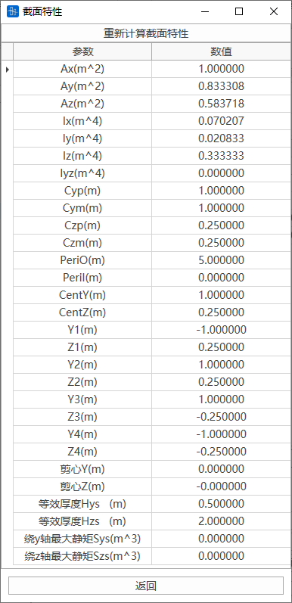Viewport: 292px width, 603px height.
Task: Click the 数值 column header
Action: (x=221, y=51)
